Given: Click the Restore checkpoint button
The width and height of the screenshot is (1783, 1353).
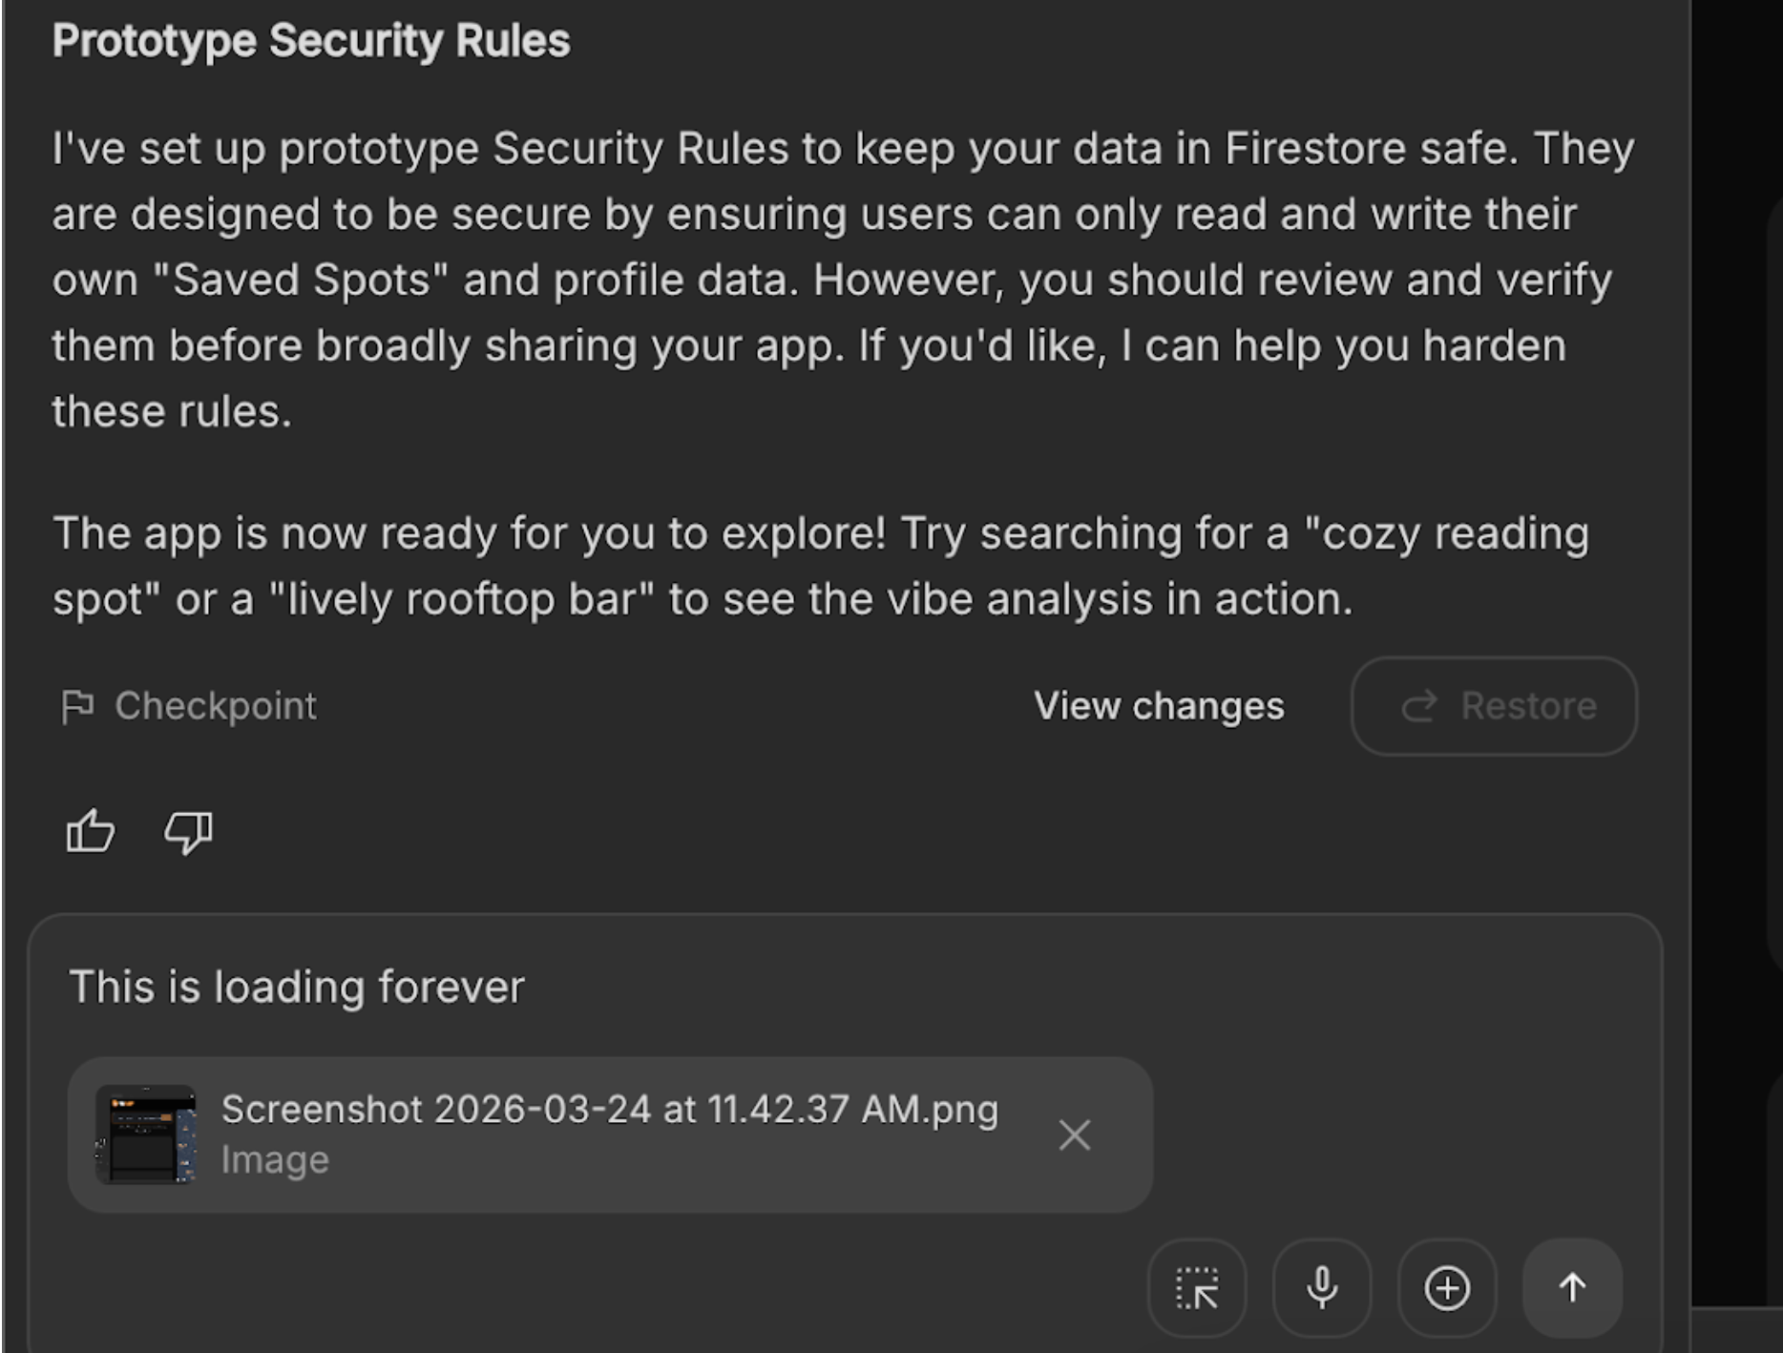Looking at the screenshot, I should click(x=1494, y=706).
